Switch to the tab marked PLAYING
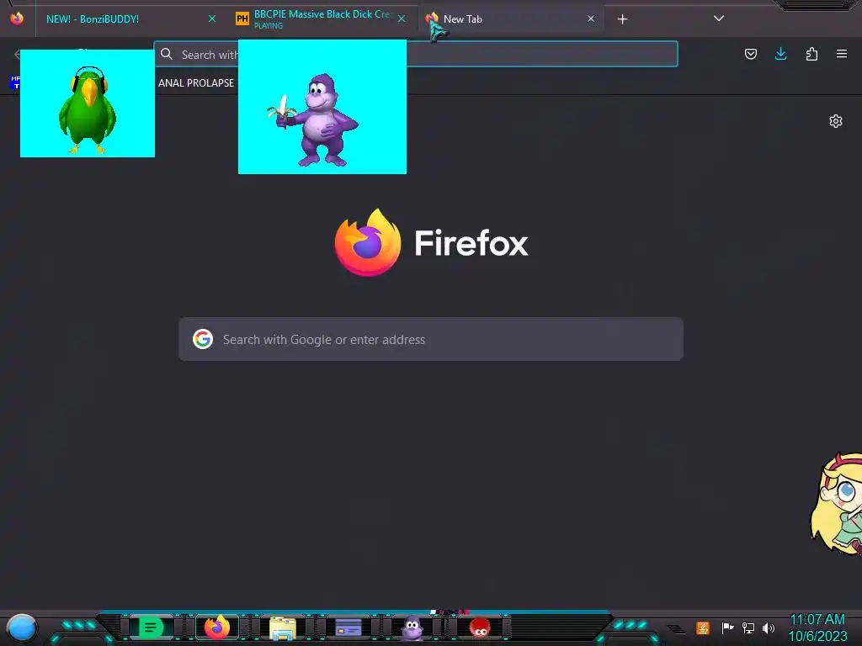The width and height of the screenshot is (862, 646). point(322,19)
